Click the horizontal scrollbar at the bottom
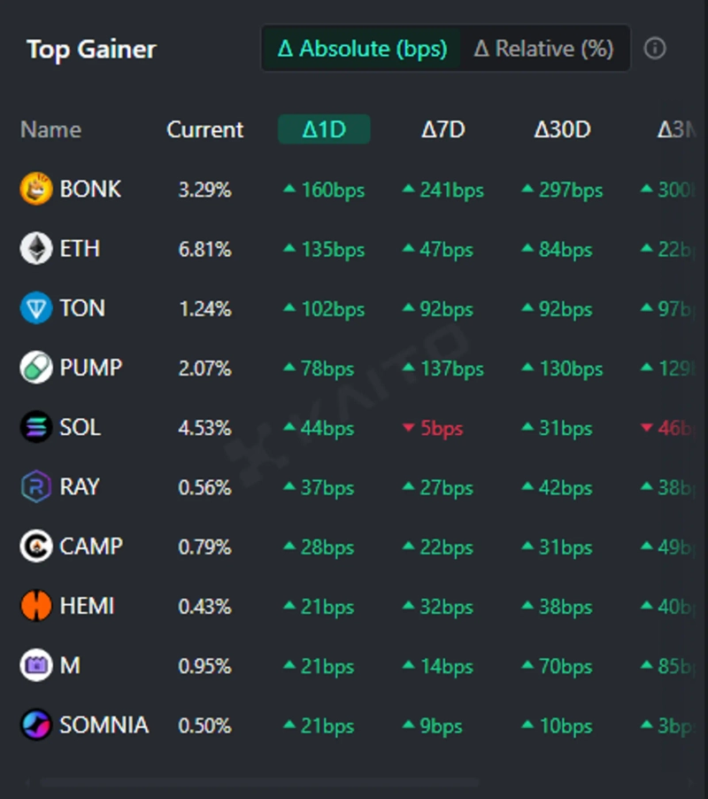 pyautogui.click(x=257, y=783)
